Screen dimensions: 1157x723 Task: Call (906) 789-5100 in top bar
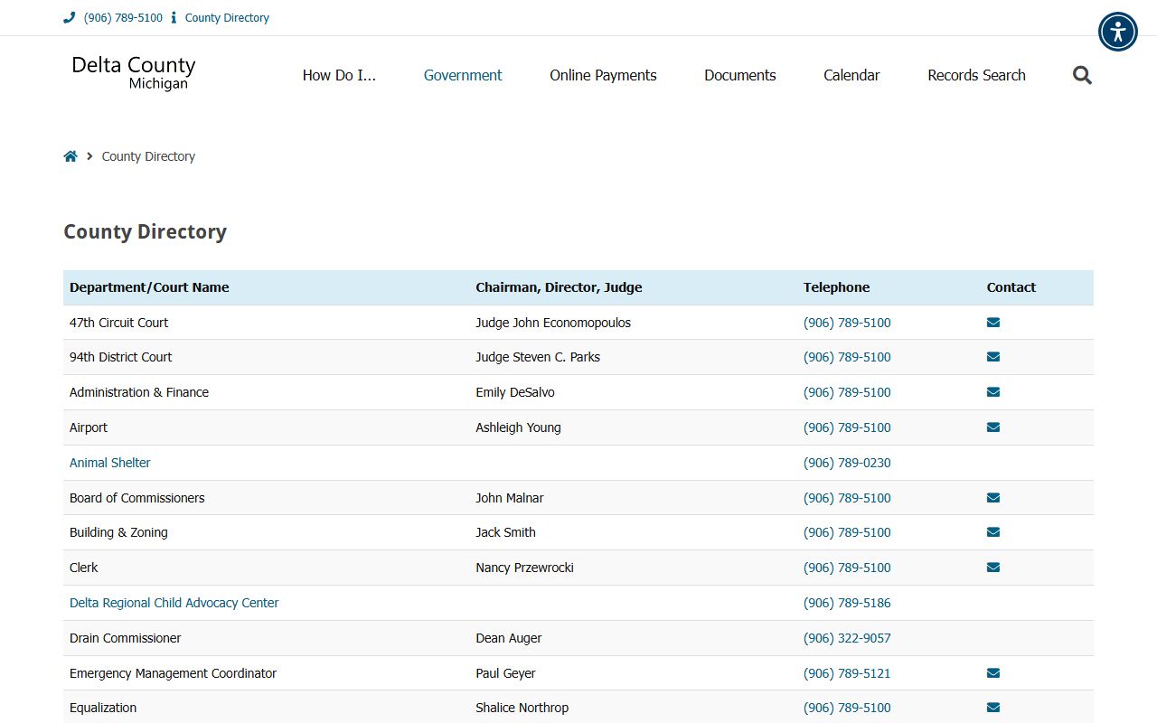123,17
